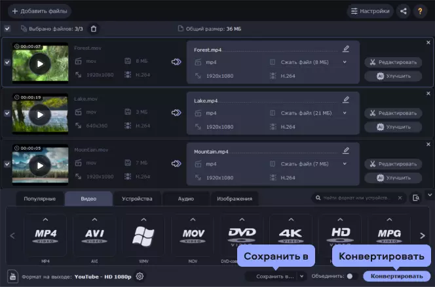Show more formats with right arrow
435x287 pixels.
[x=423, y=236]
